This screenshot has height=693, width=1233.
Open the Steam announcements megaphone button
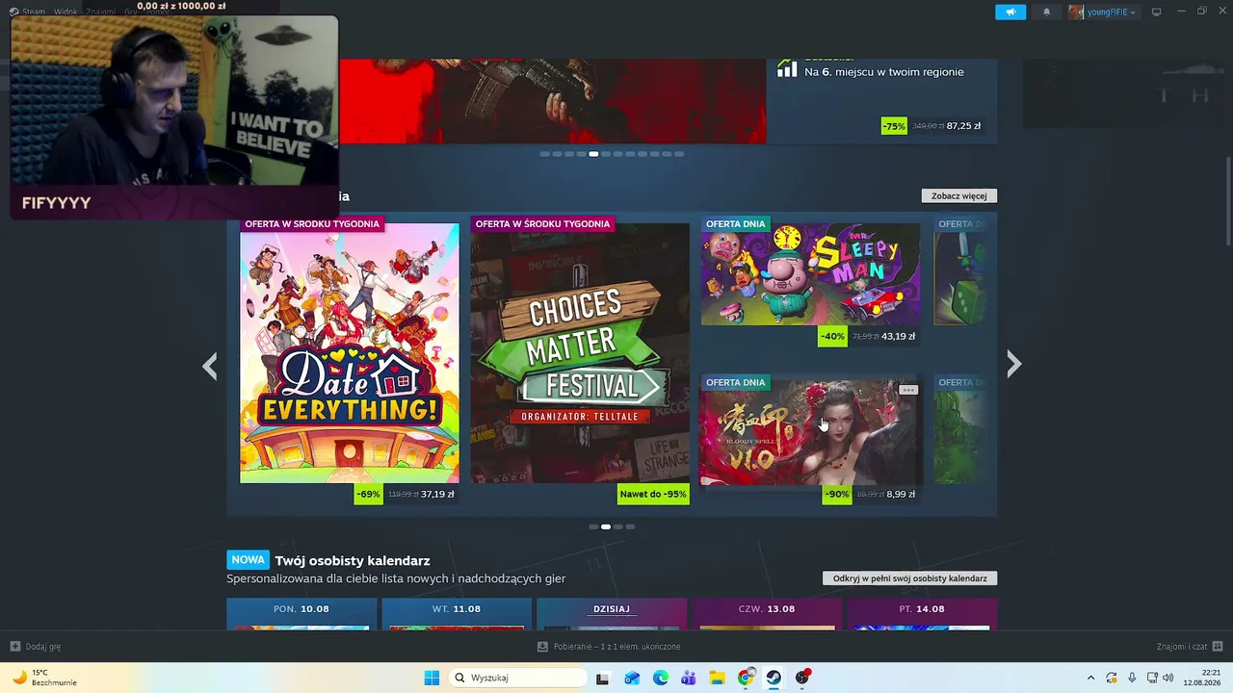pos(1010,13)
